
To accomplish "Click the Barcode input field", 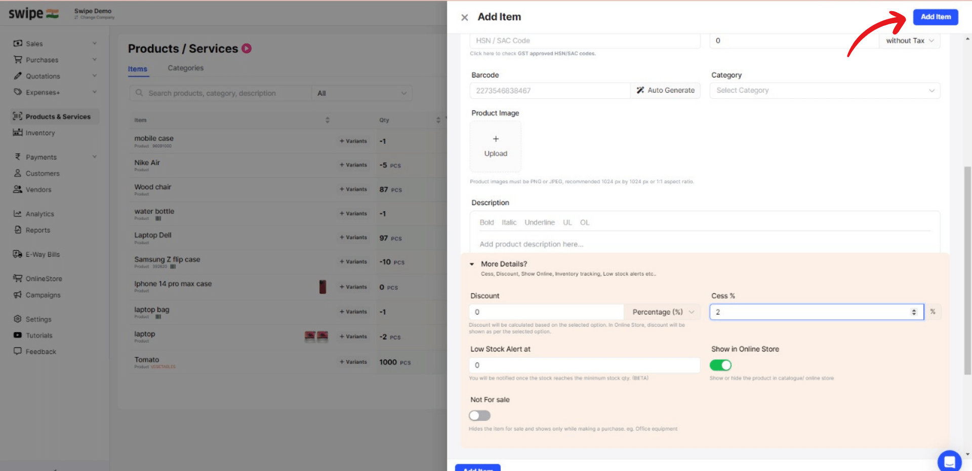I will pyautogui.click(x=550, y=91).
